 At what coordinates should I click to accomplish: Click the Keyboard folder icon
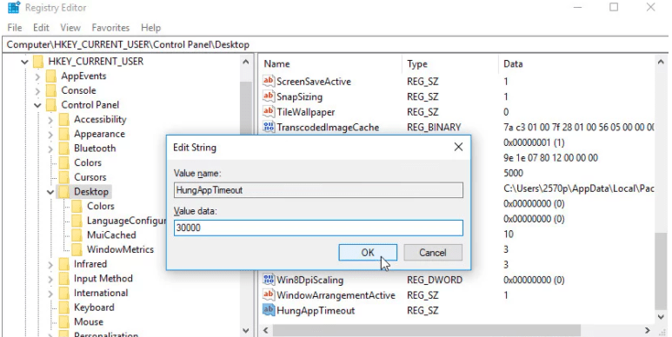point(64,307)
